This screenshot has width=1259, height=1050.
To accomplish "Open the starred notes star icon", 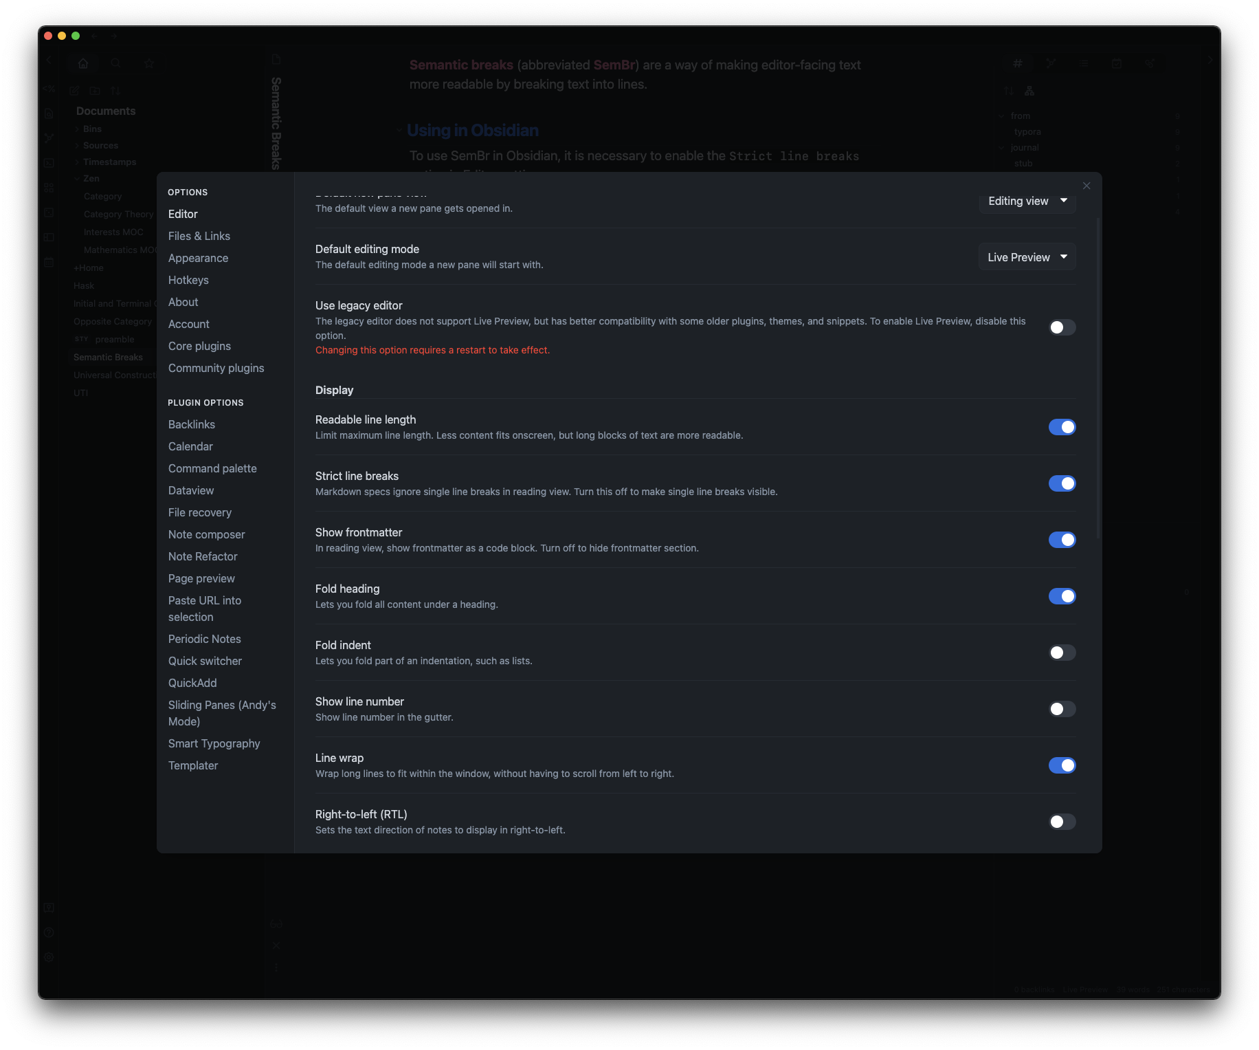I will tap(149, 63).
